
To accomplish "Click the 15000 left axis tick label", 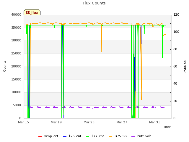I will pyautogui.click(x=16, y=79).
